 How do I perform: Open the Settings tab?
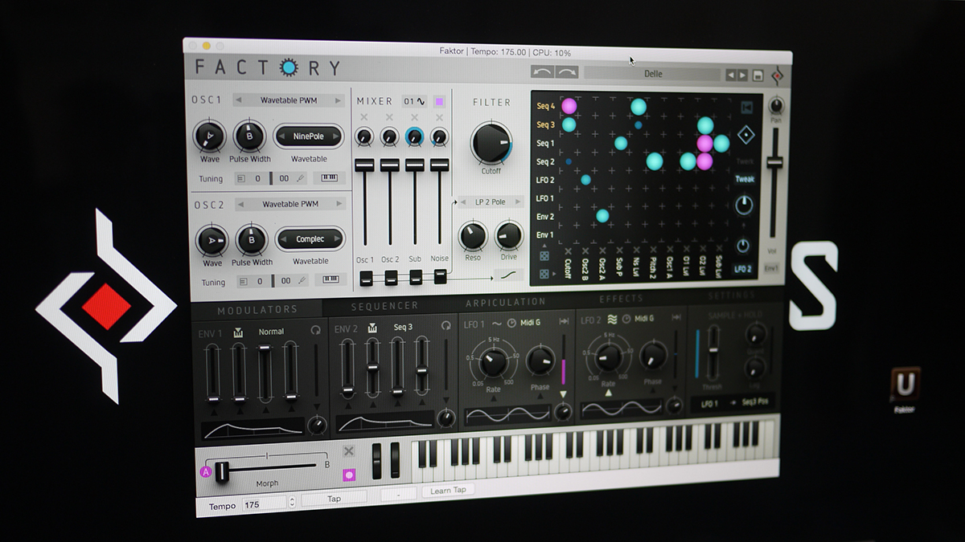(x=732, y=296)
